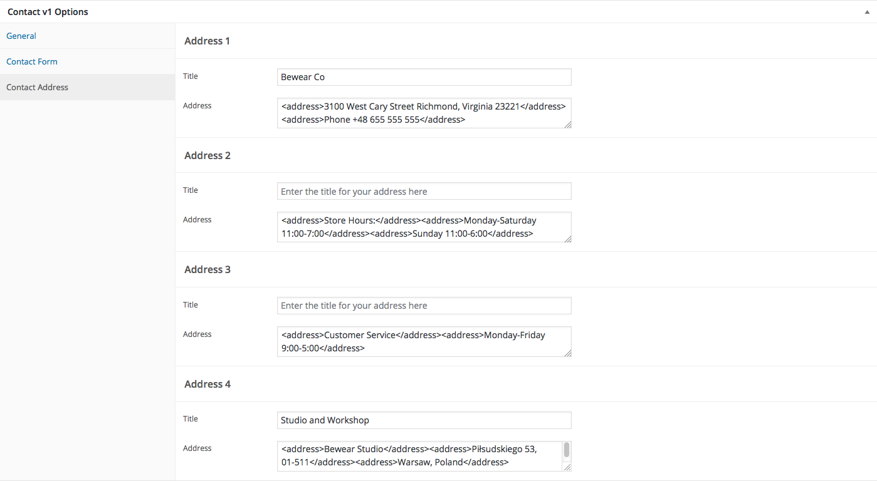
Task: Click the resize grip of the Customer Service textarea
Action: point(567,353)
